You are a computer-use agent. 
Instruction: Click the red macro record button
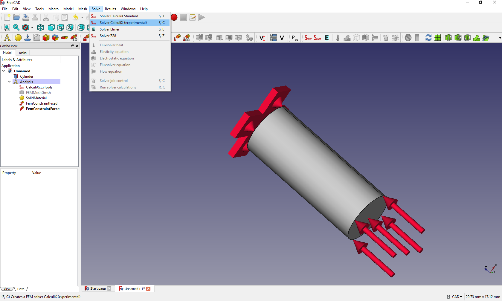[x=174, y=17]
